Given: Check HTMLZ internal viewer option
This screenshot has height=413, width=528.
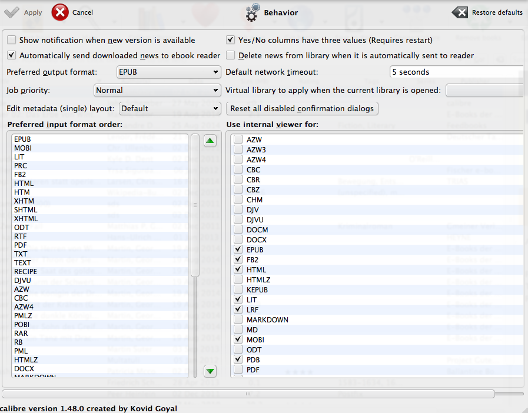Looking at the screenshot, I should click(238, 279).
